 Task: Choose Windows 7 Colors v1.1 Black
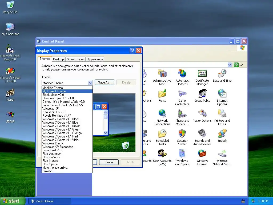(67, 119)
